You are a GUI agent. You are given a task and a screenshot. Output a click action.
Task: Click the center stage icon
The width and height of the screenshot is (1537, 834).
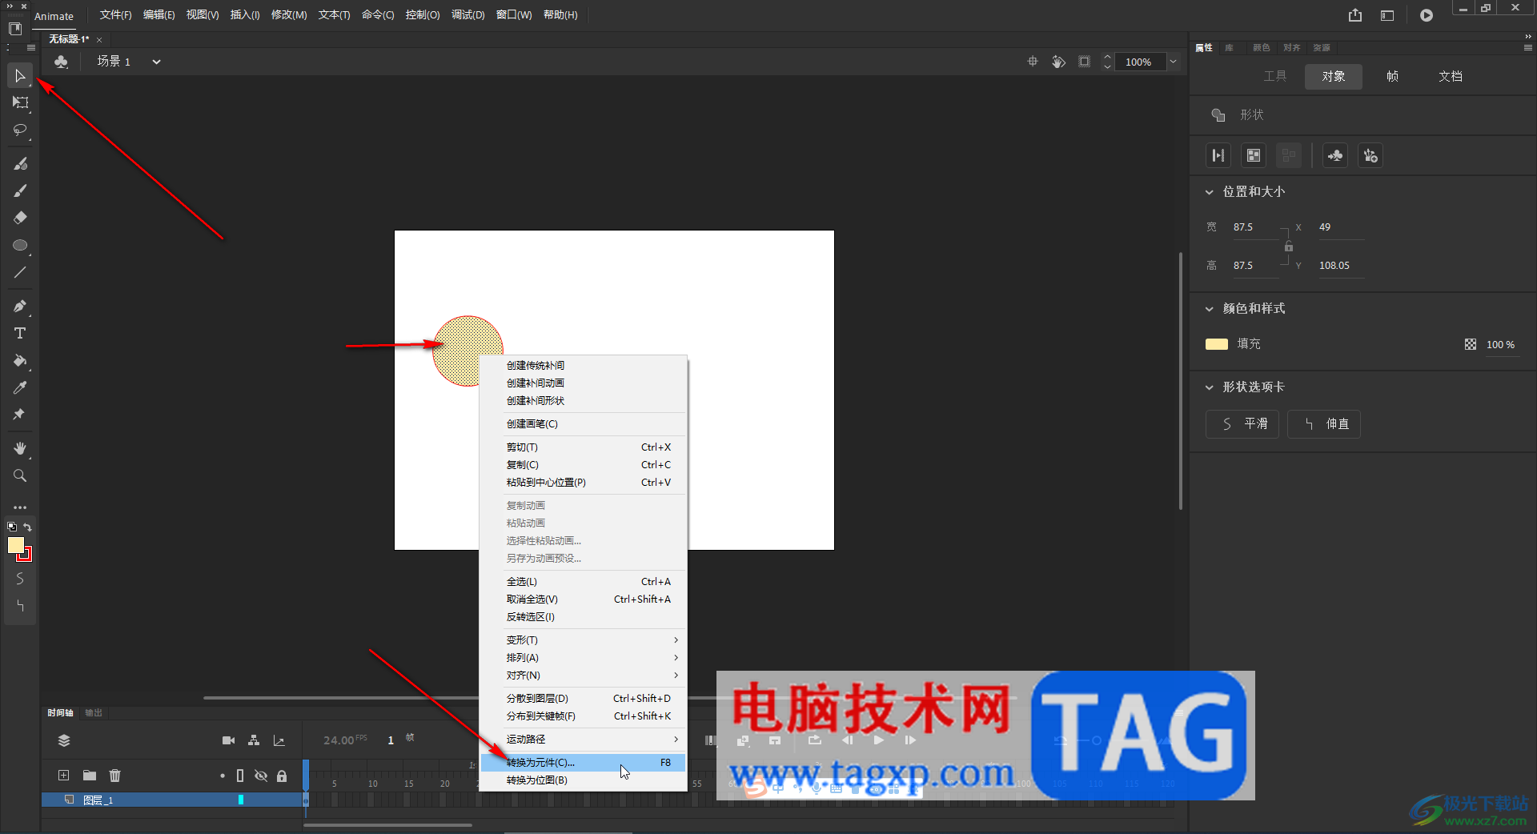click(x=1033, y=62)
